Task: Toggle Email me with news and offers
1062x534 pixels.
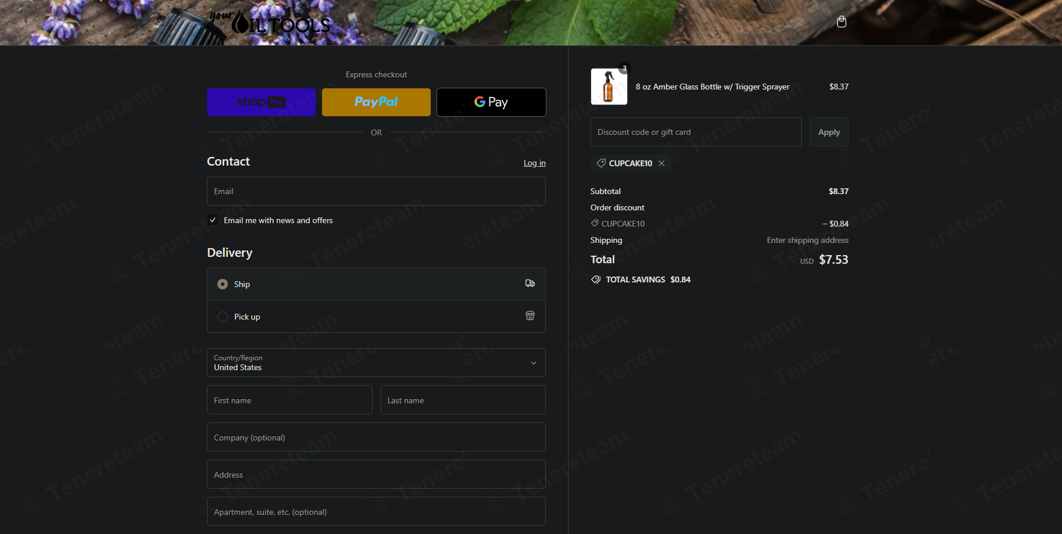Action: (x=213, y=220)
